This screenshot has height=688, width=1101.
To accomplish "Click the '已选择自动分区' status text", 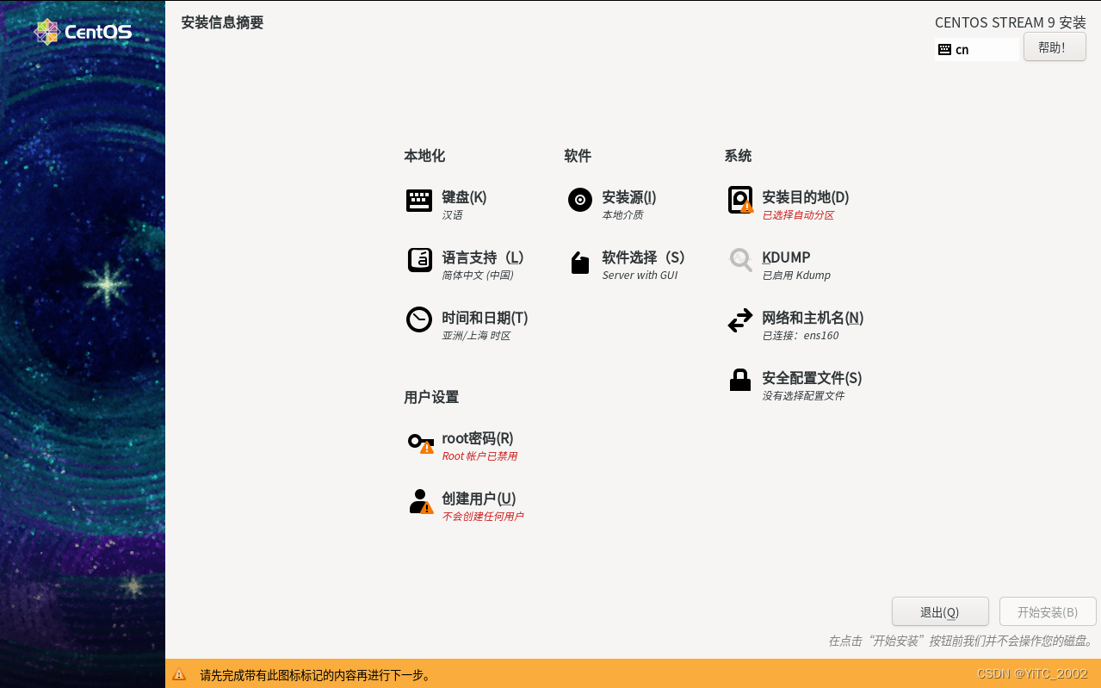I will pos(798,215).
